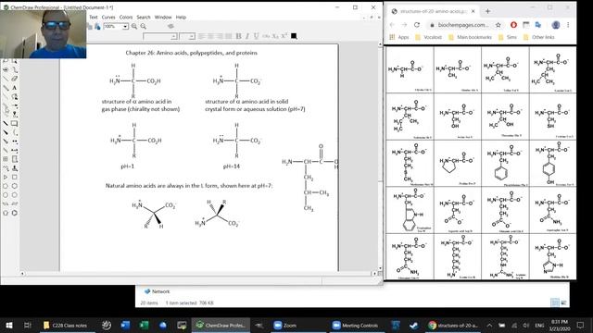Click Chrome's back navigation button
The width and height of the screenshot is (593, 333).
pos(392,25)
